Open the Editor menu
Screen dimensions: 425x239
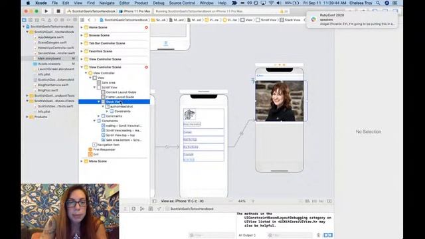coord(124,3)
